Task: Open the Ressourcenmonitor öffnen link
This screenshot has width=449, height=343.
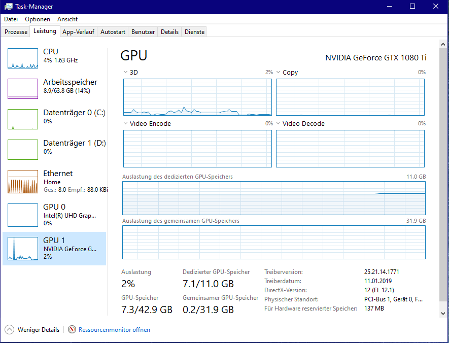Action: coord(114,330)
